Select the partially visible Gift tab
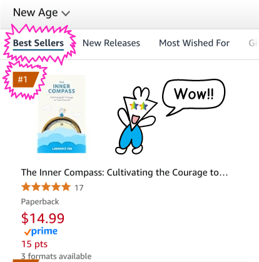Viewport: 259px width, 262px height. 254,43
